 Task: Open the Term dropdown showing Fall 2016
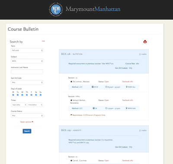[27, 50]
